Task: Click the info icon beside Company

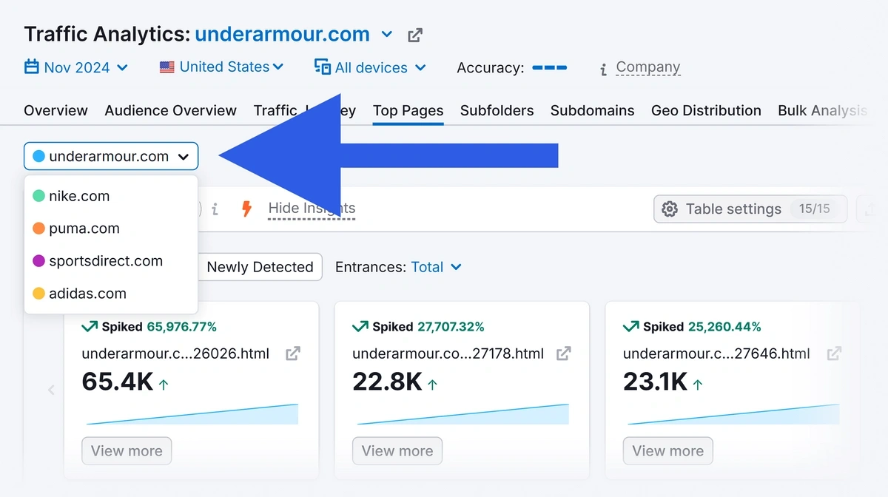Action: pos(604,69)
